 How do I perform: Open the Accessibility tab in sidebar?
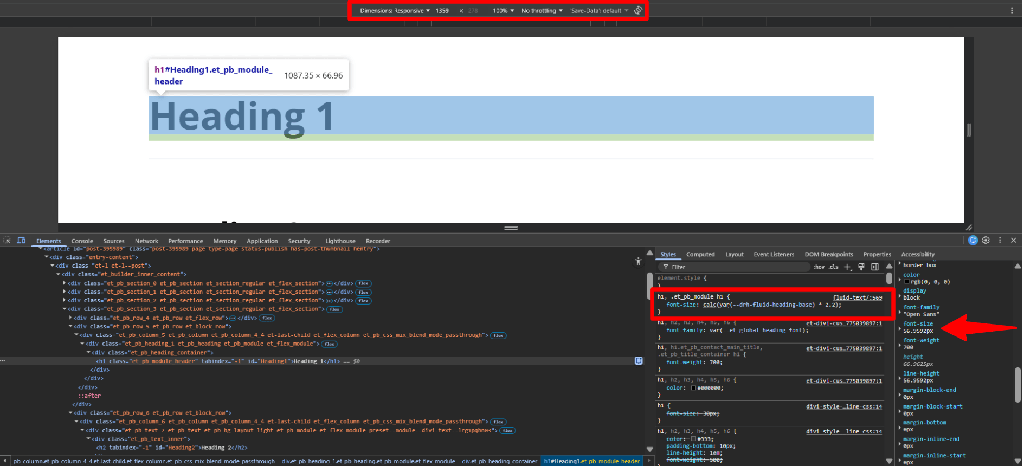pyautogui.click(x=918, y=254)
